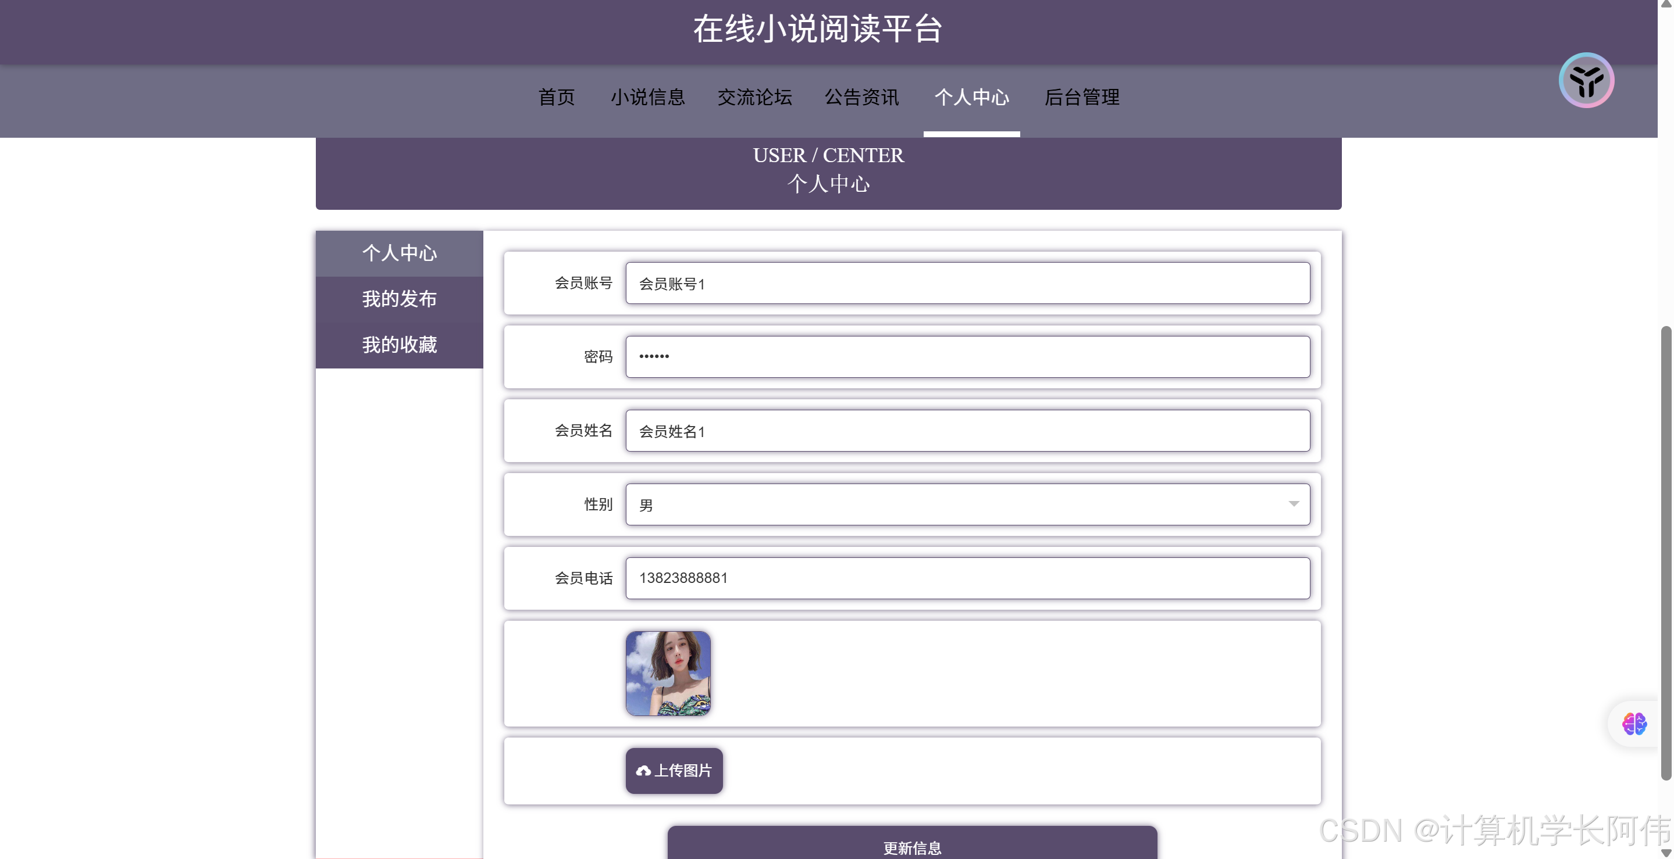Select 个人中心 in left sidebar
Screen dimensions: 1674x859
click(x=399, y=253)
